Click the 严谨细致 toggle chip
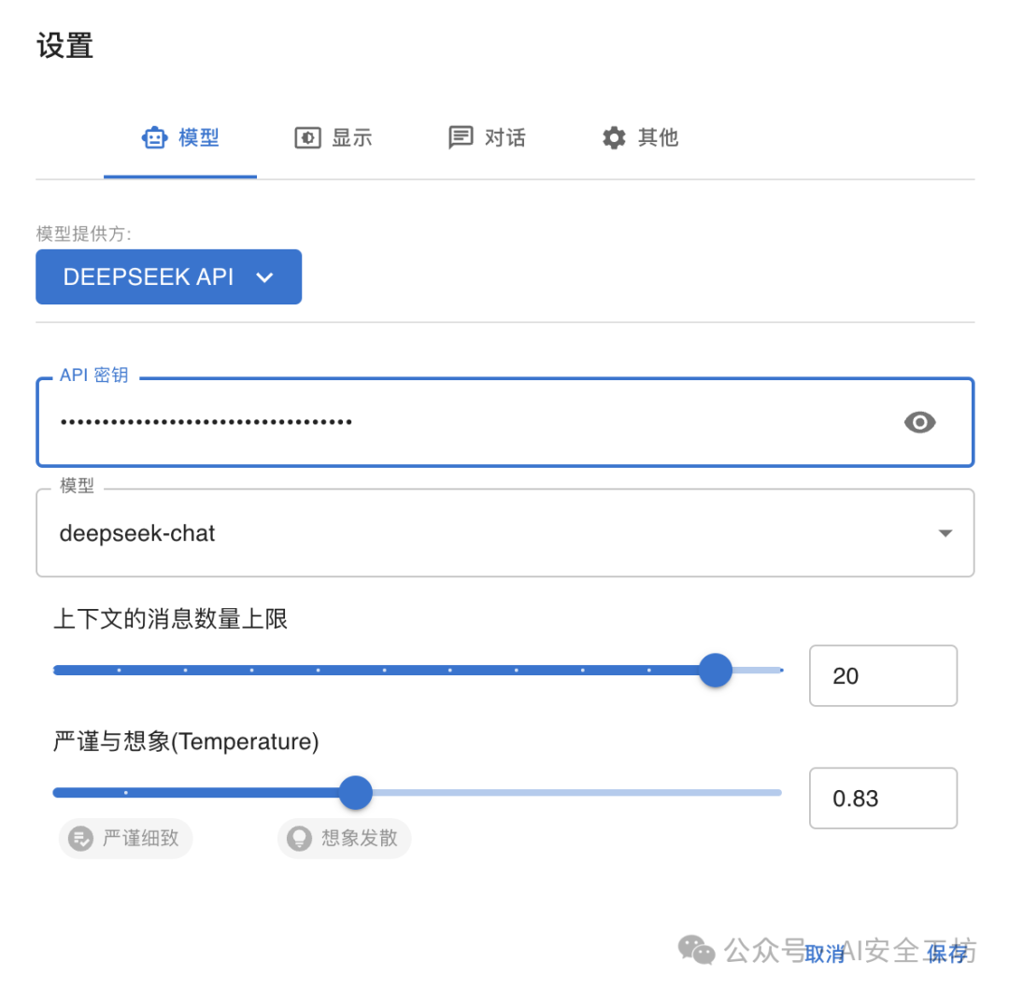The image size is (1009, 990). (125, 838)
